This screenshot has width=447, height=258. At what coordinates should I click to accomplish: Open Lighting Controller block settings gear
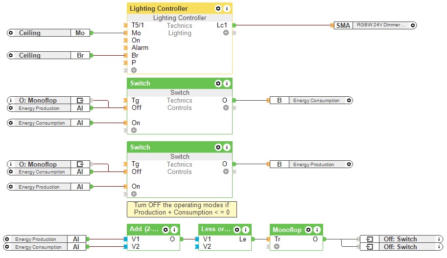[218, 9]
